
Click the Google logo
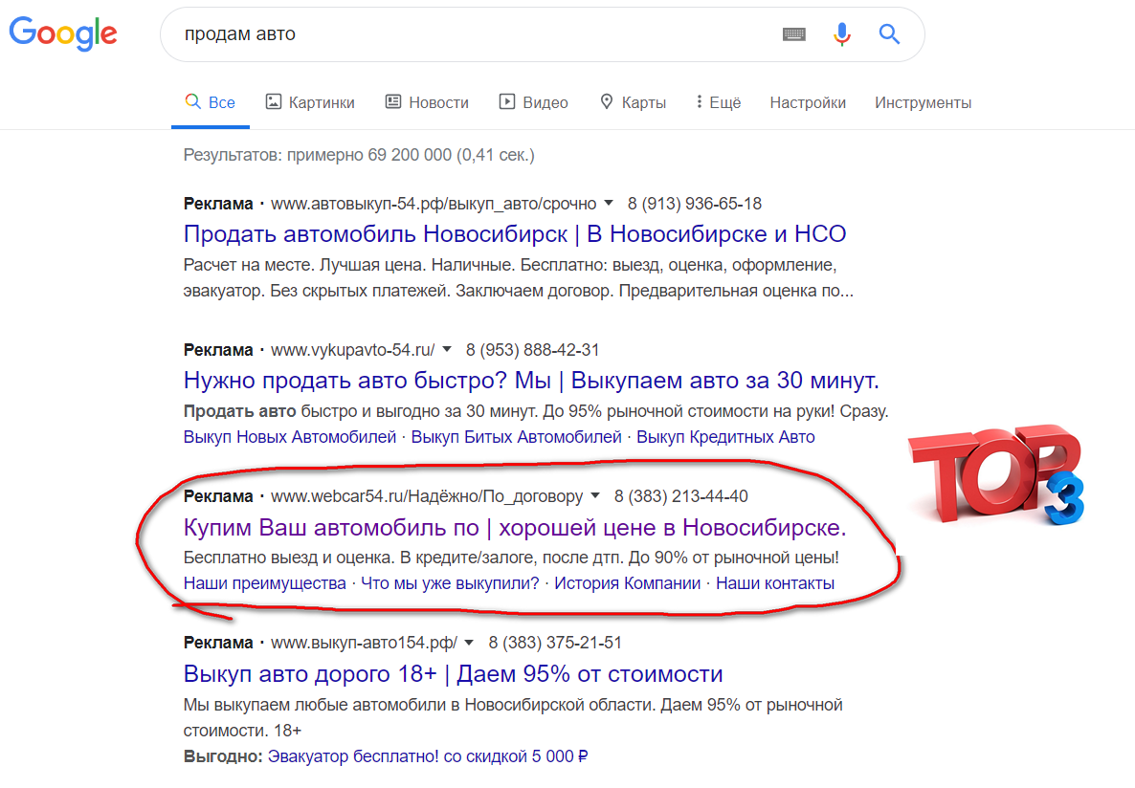(63, 34)
